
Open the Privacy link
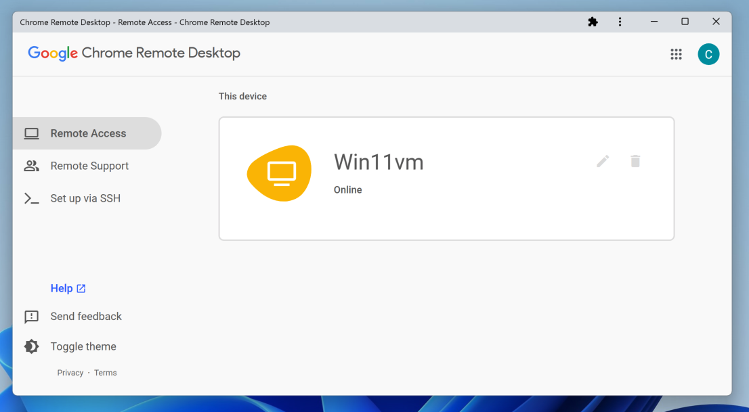70,373
